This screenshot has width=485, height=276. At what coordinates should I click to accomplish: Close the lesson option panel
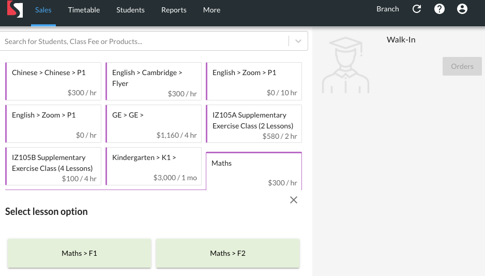pyautogui.click(x=294, y=200)
